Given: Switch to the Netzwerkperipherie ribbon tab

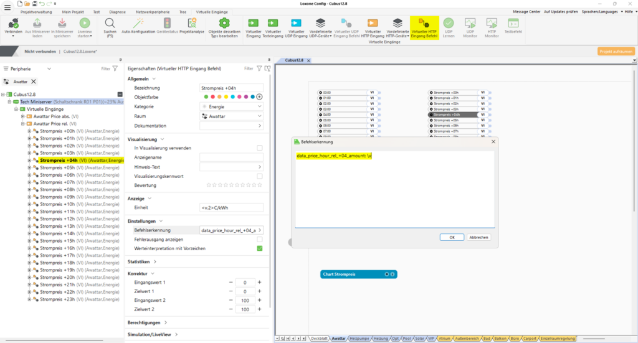Looking at the screenshot, I should click(x=153, y=12).
